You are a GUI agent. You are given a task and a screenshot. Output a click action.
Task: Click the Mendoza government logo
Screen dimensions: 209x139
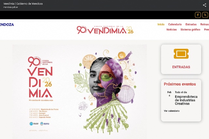pyautogui.click(x=7, y=24)
